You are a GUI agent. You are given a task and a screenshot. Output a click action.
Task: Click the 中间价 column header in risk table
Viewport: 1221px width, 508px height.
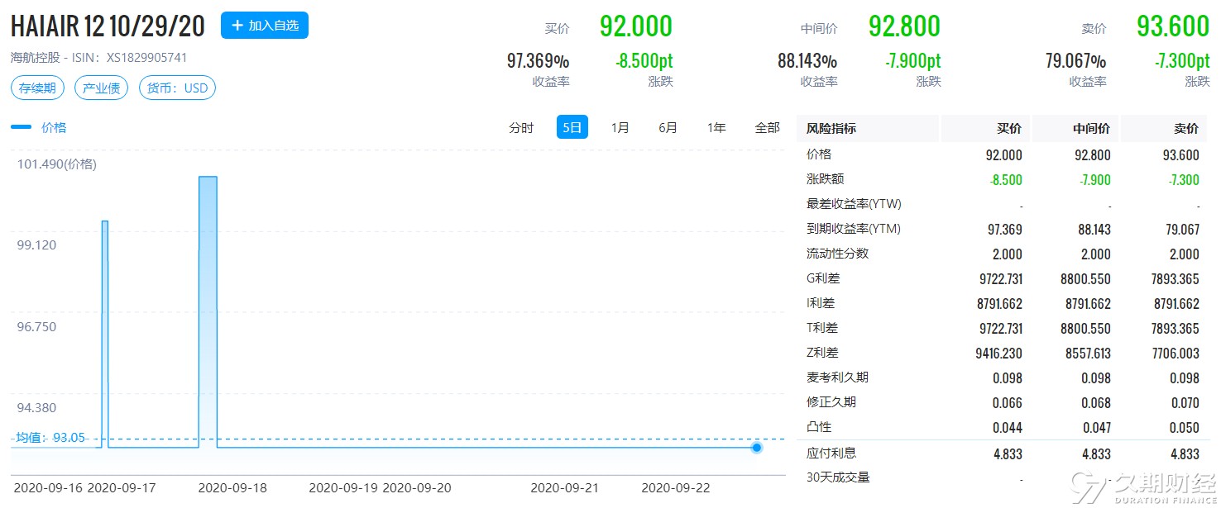[x=1092, y=129]
